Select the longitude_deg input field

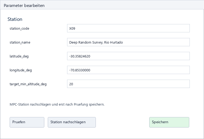[128, 70]
